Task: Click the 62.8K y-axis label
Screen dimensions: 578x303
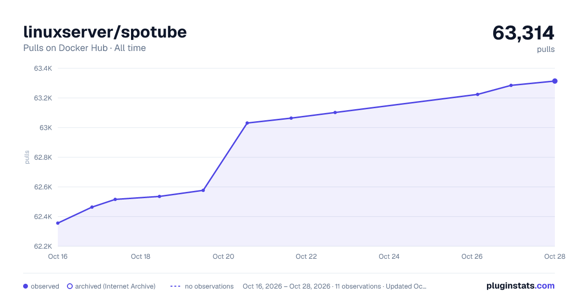Action: pos(43,157)
